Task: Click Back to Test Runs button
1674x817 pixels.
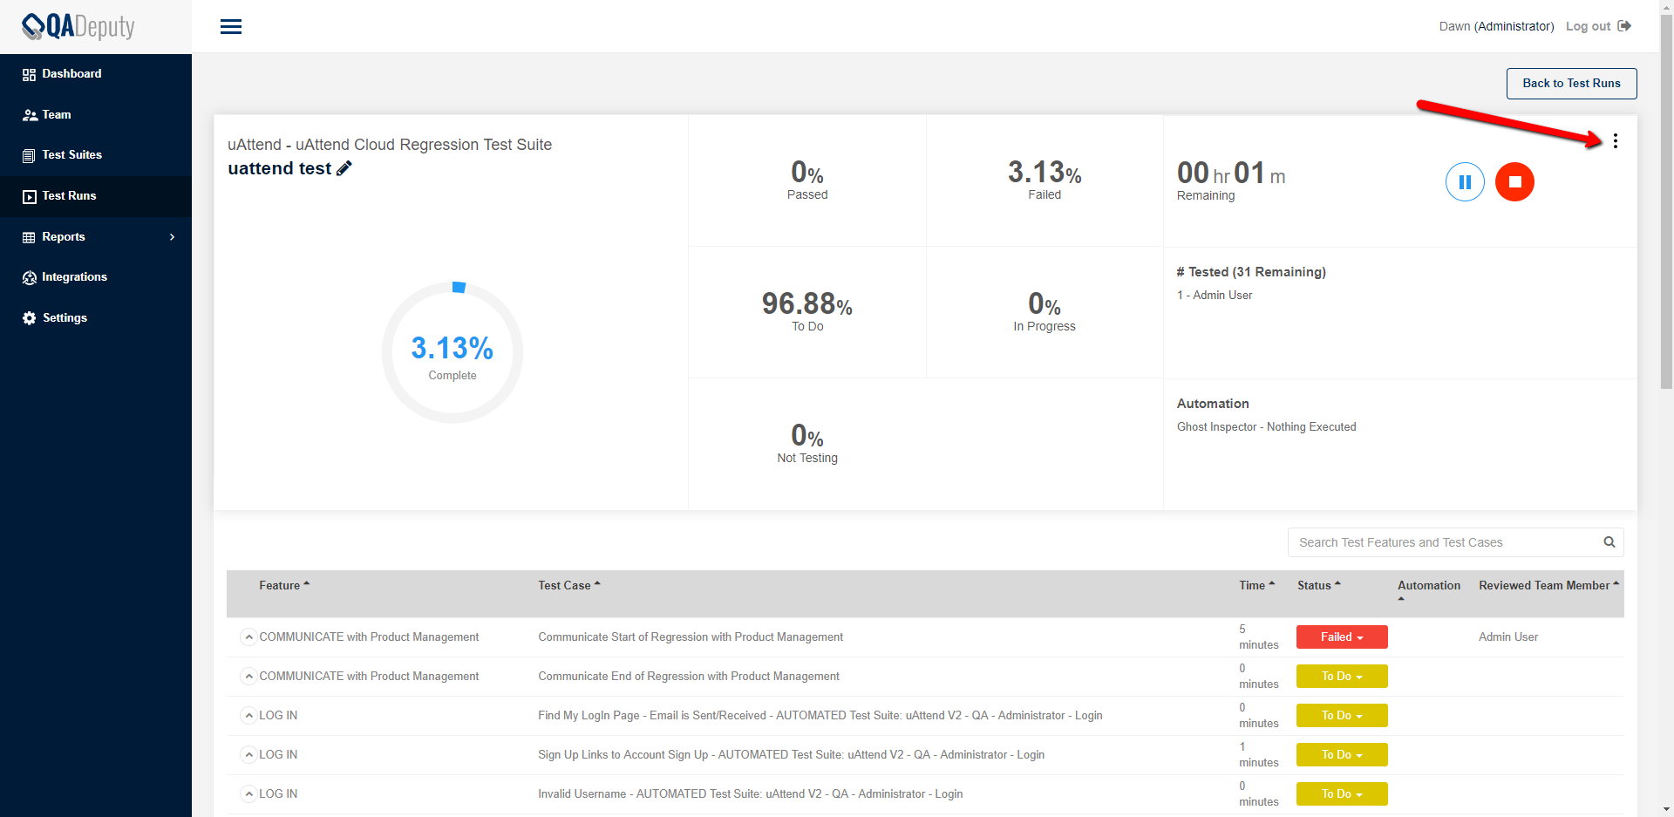Action: 1571,84
